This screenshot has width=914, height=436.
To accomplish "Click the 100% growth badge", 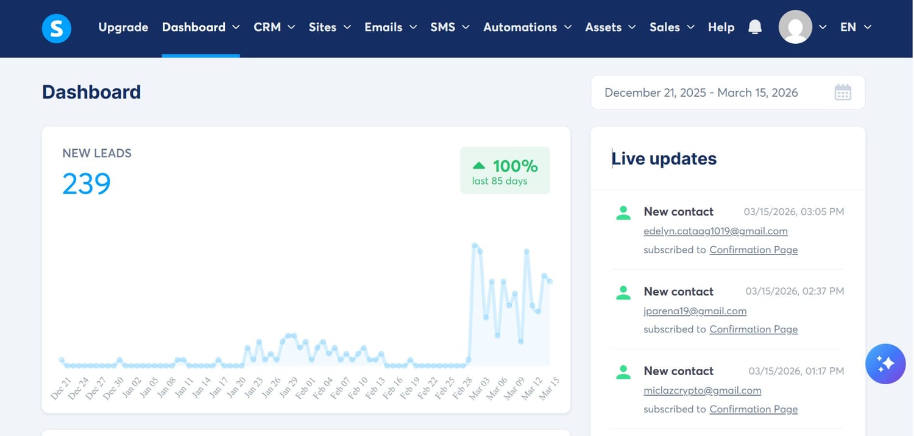I will click(505, 171).
